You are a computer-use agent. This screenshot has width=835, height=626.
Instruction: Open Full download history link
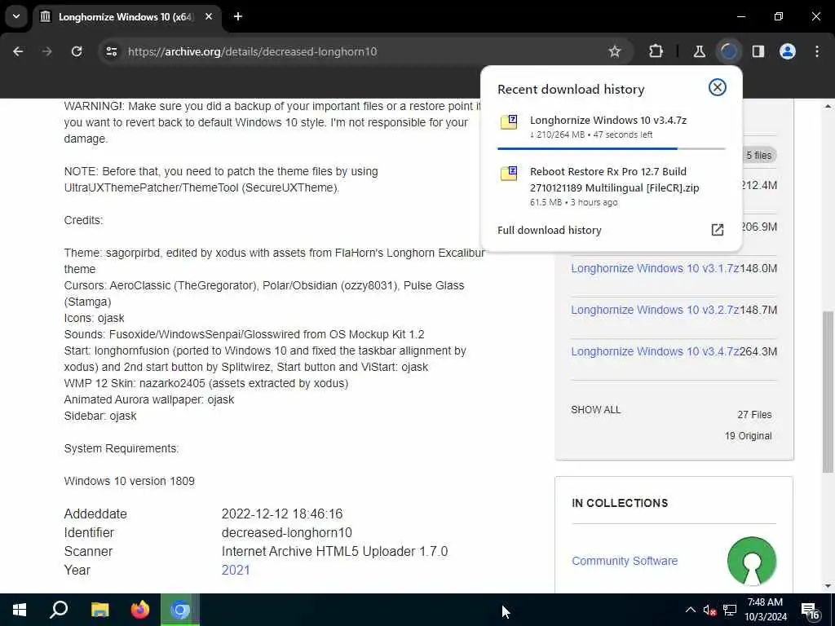point(549,230)
